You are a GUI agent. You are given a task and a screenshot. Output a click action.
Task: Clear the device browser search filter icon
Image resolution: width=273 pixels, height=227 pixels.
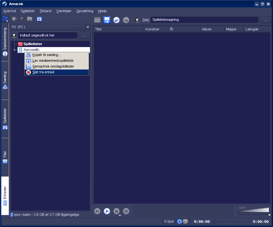[x=14, y=36]
